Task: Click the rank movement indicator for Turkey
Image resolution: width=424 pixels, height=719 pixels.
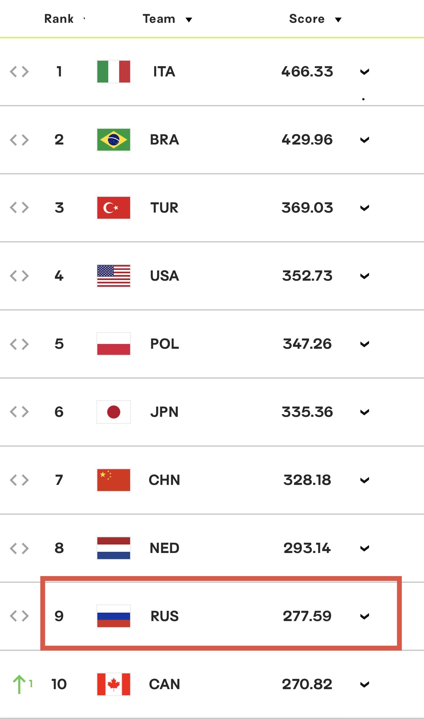Action: click(x=19, y=208)
